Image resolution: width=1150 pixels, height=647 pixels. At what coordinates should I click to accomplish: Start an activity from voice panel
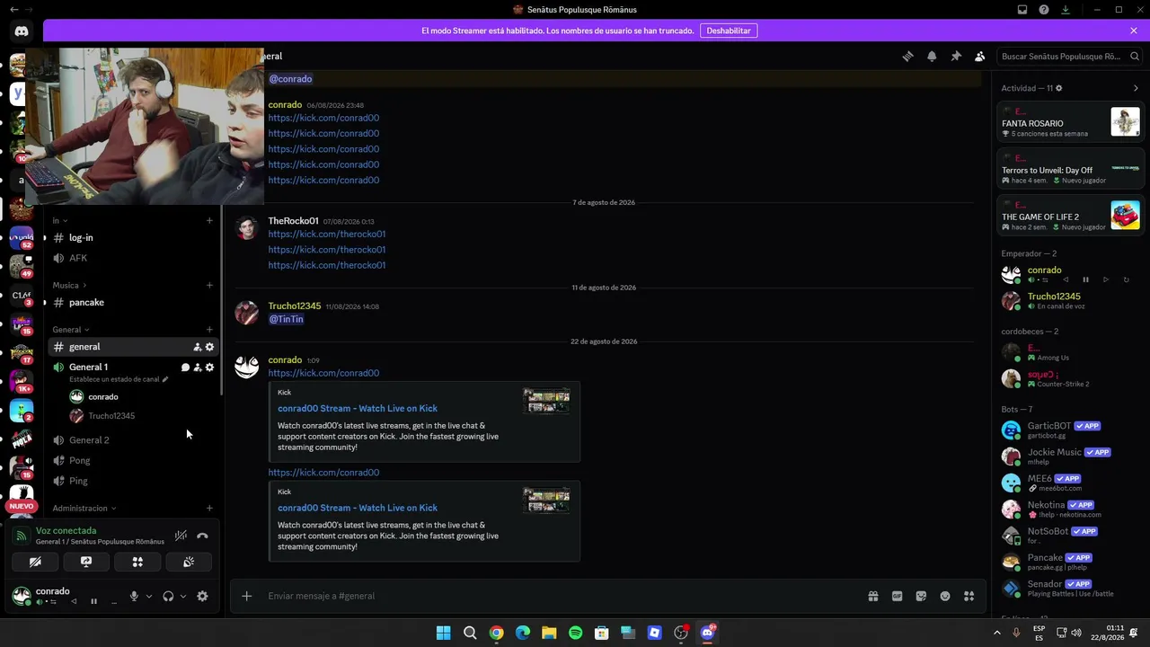137,562
